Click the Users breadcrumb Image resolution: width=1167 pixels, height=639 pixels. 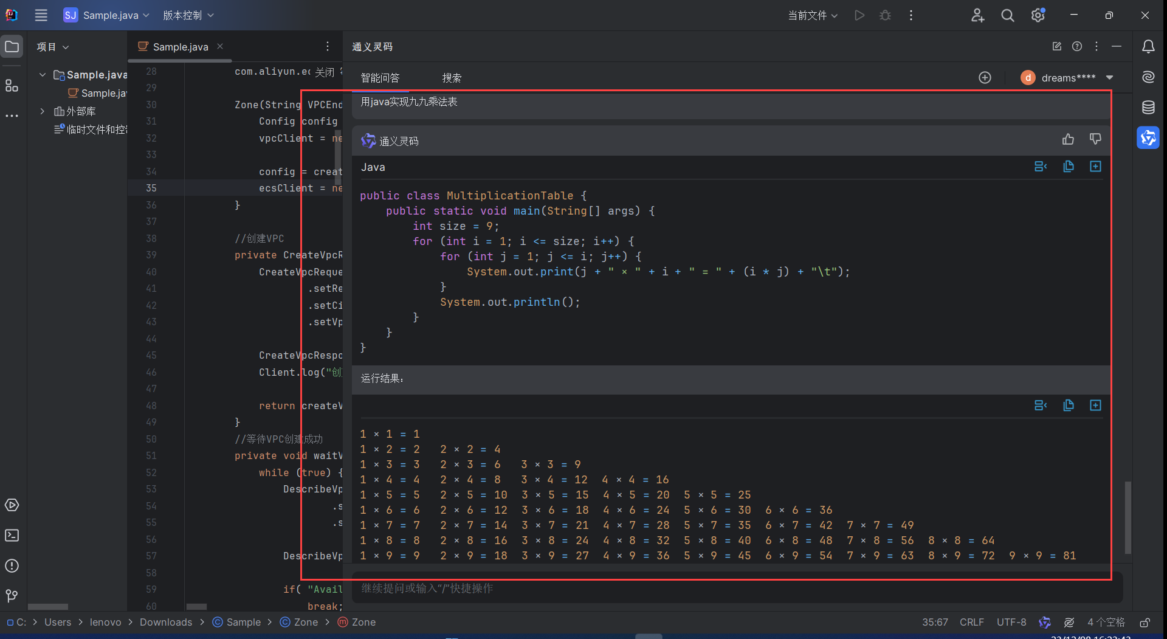(x=58, y=622)
